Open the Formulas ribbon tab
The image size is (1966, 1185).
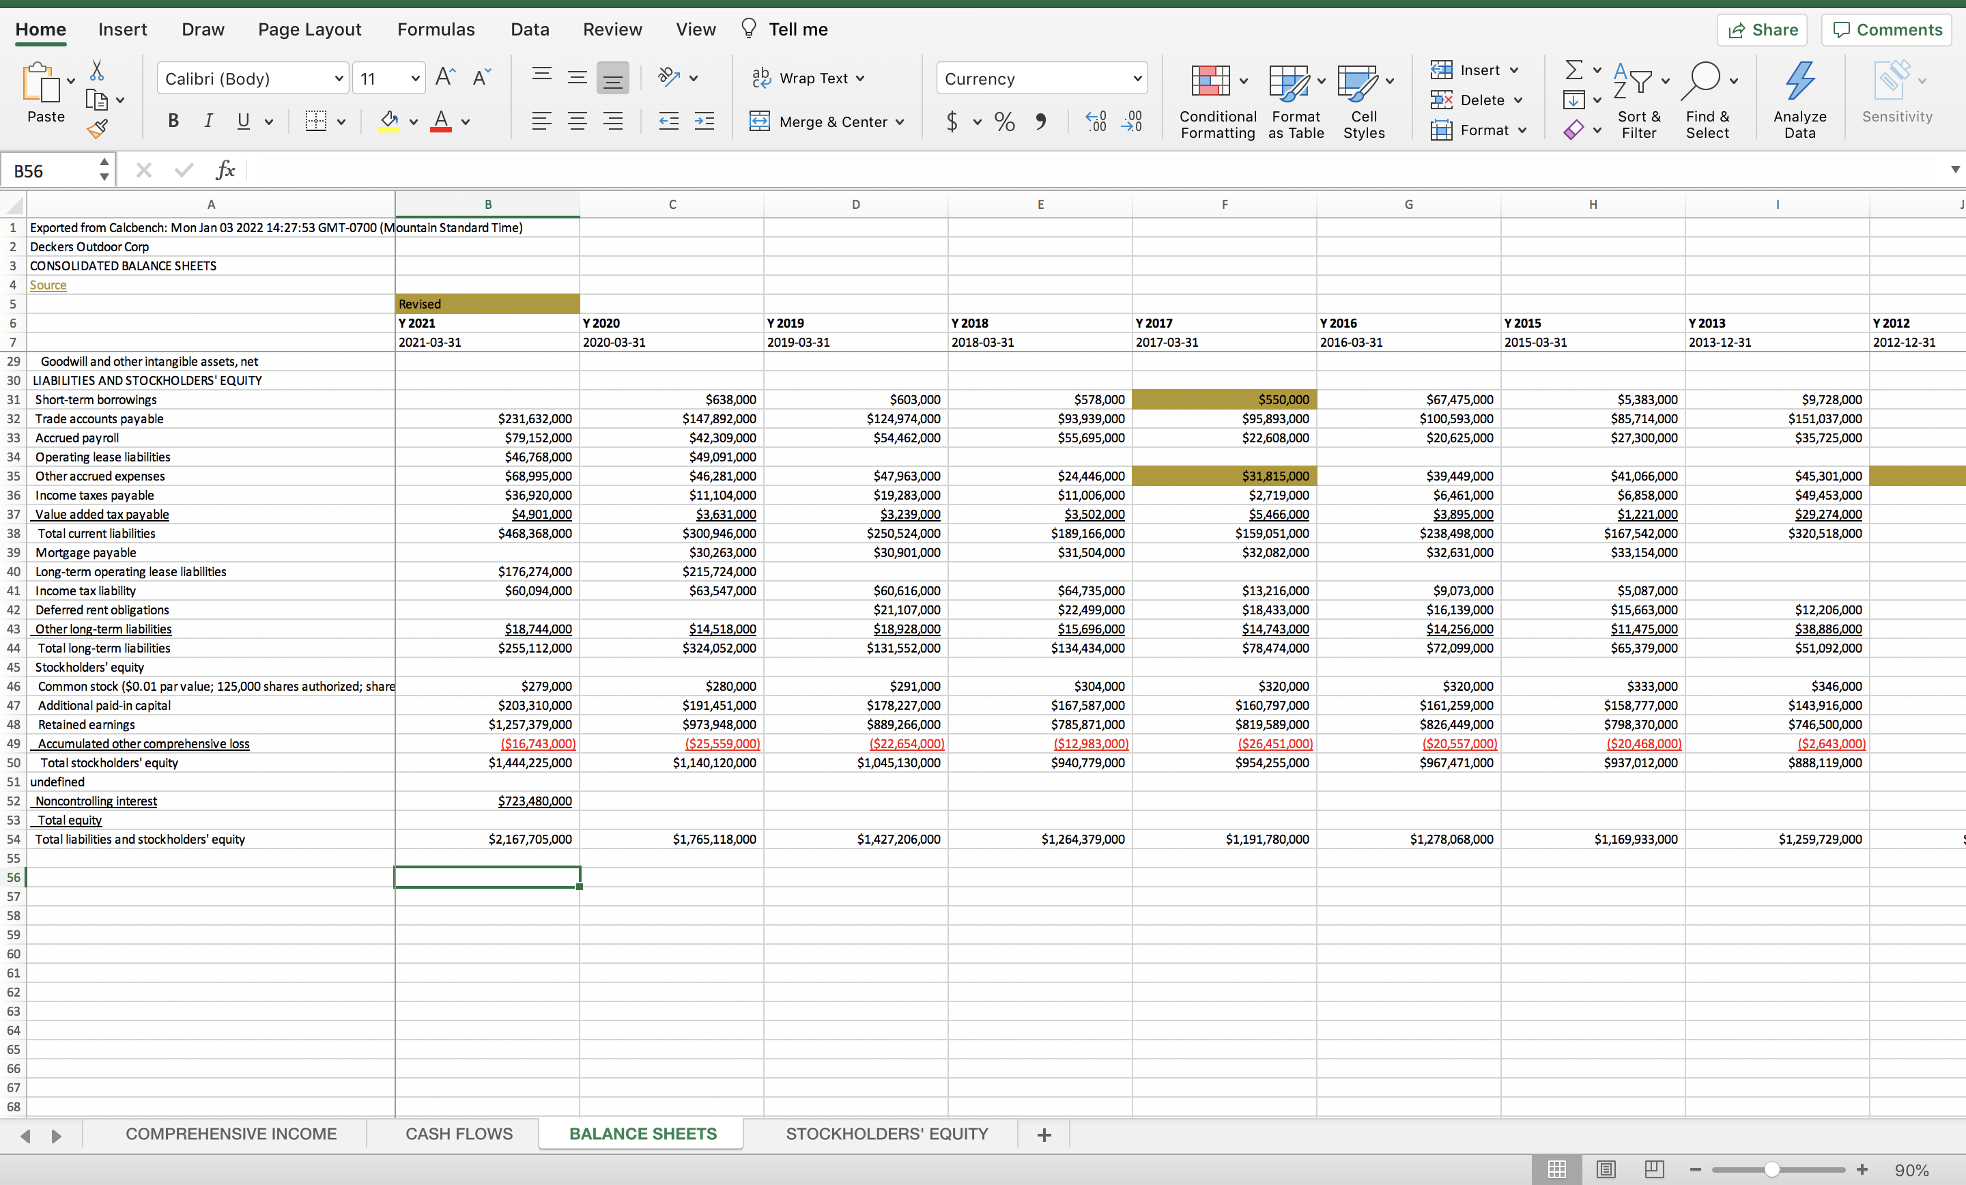pos(436,29)
